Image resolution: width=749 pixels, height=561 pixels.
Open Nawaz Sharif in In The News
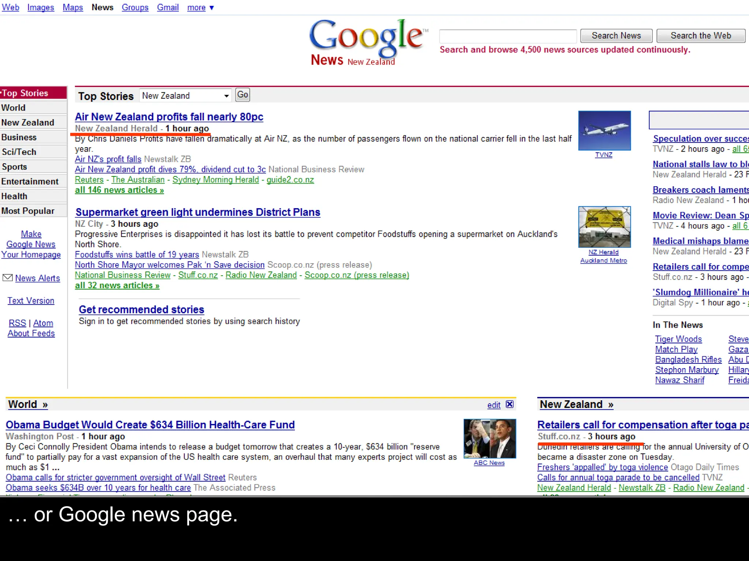click(680, 380)
